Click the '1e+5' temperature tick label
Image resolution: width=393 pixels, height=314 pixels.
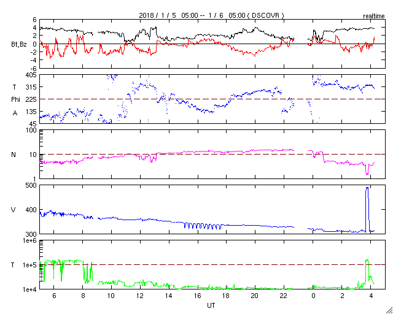pos(30,265)
